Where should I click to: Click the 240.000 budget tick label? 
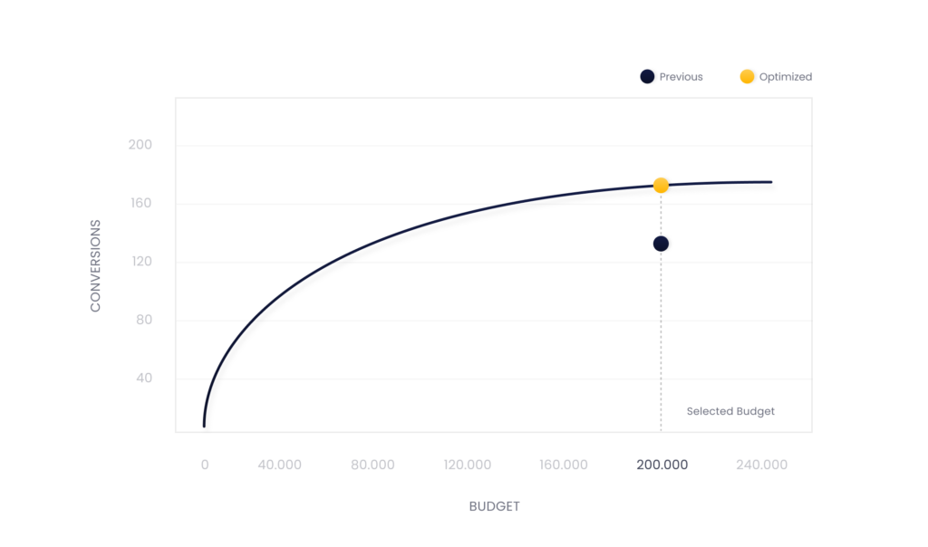pyautogui.click(x=761, y=465)
